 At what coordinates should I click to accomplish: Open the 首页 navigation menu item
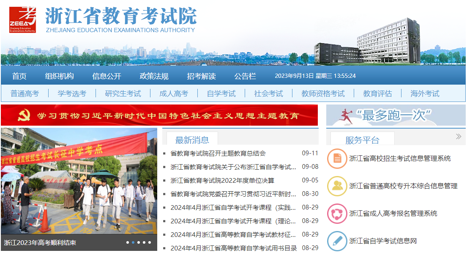19,77
